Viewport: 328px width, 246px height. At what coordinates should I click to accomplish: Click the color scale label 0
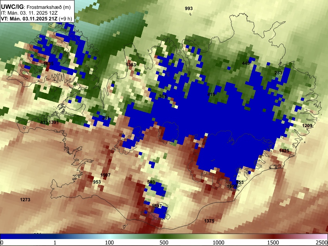click(2, 243)
